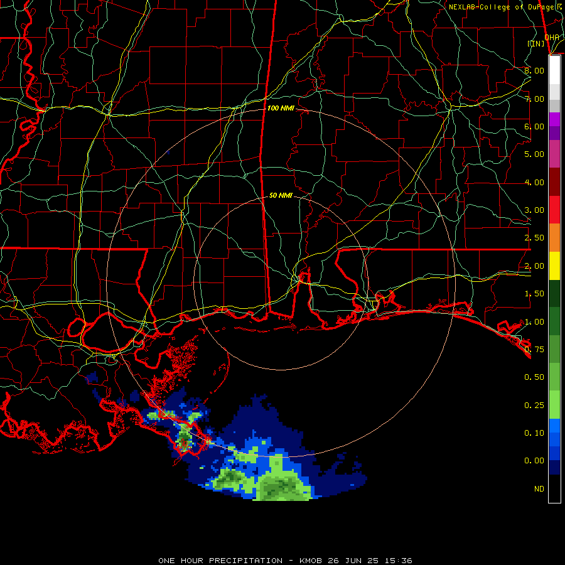Click the 1.00 legend value

534,322
